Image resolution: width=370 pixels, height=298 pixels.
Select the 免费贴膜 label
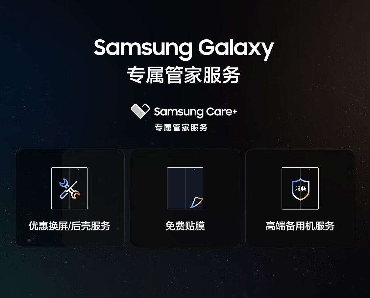[x=185, y=226]
